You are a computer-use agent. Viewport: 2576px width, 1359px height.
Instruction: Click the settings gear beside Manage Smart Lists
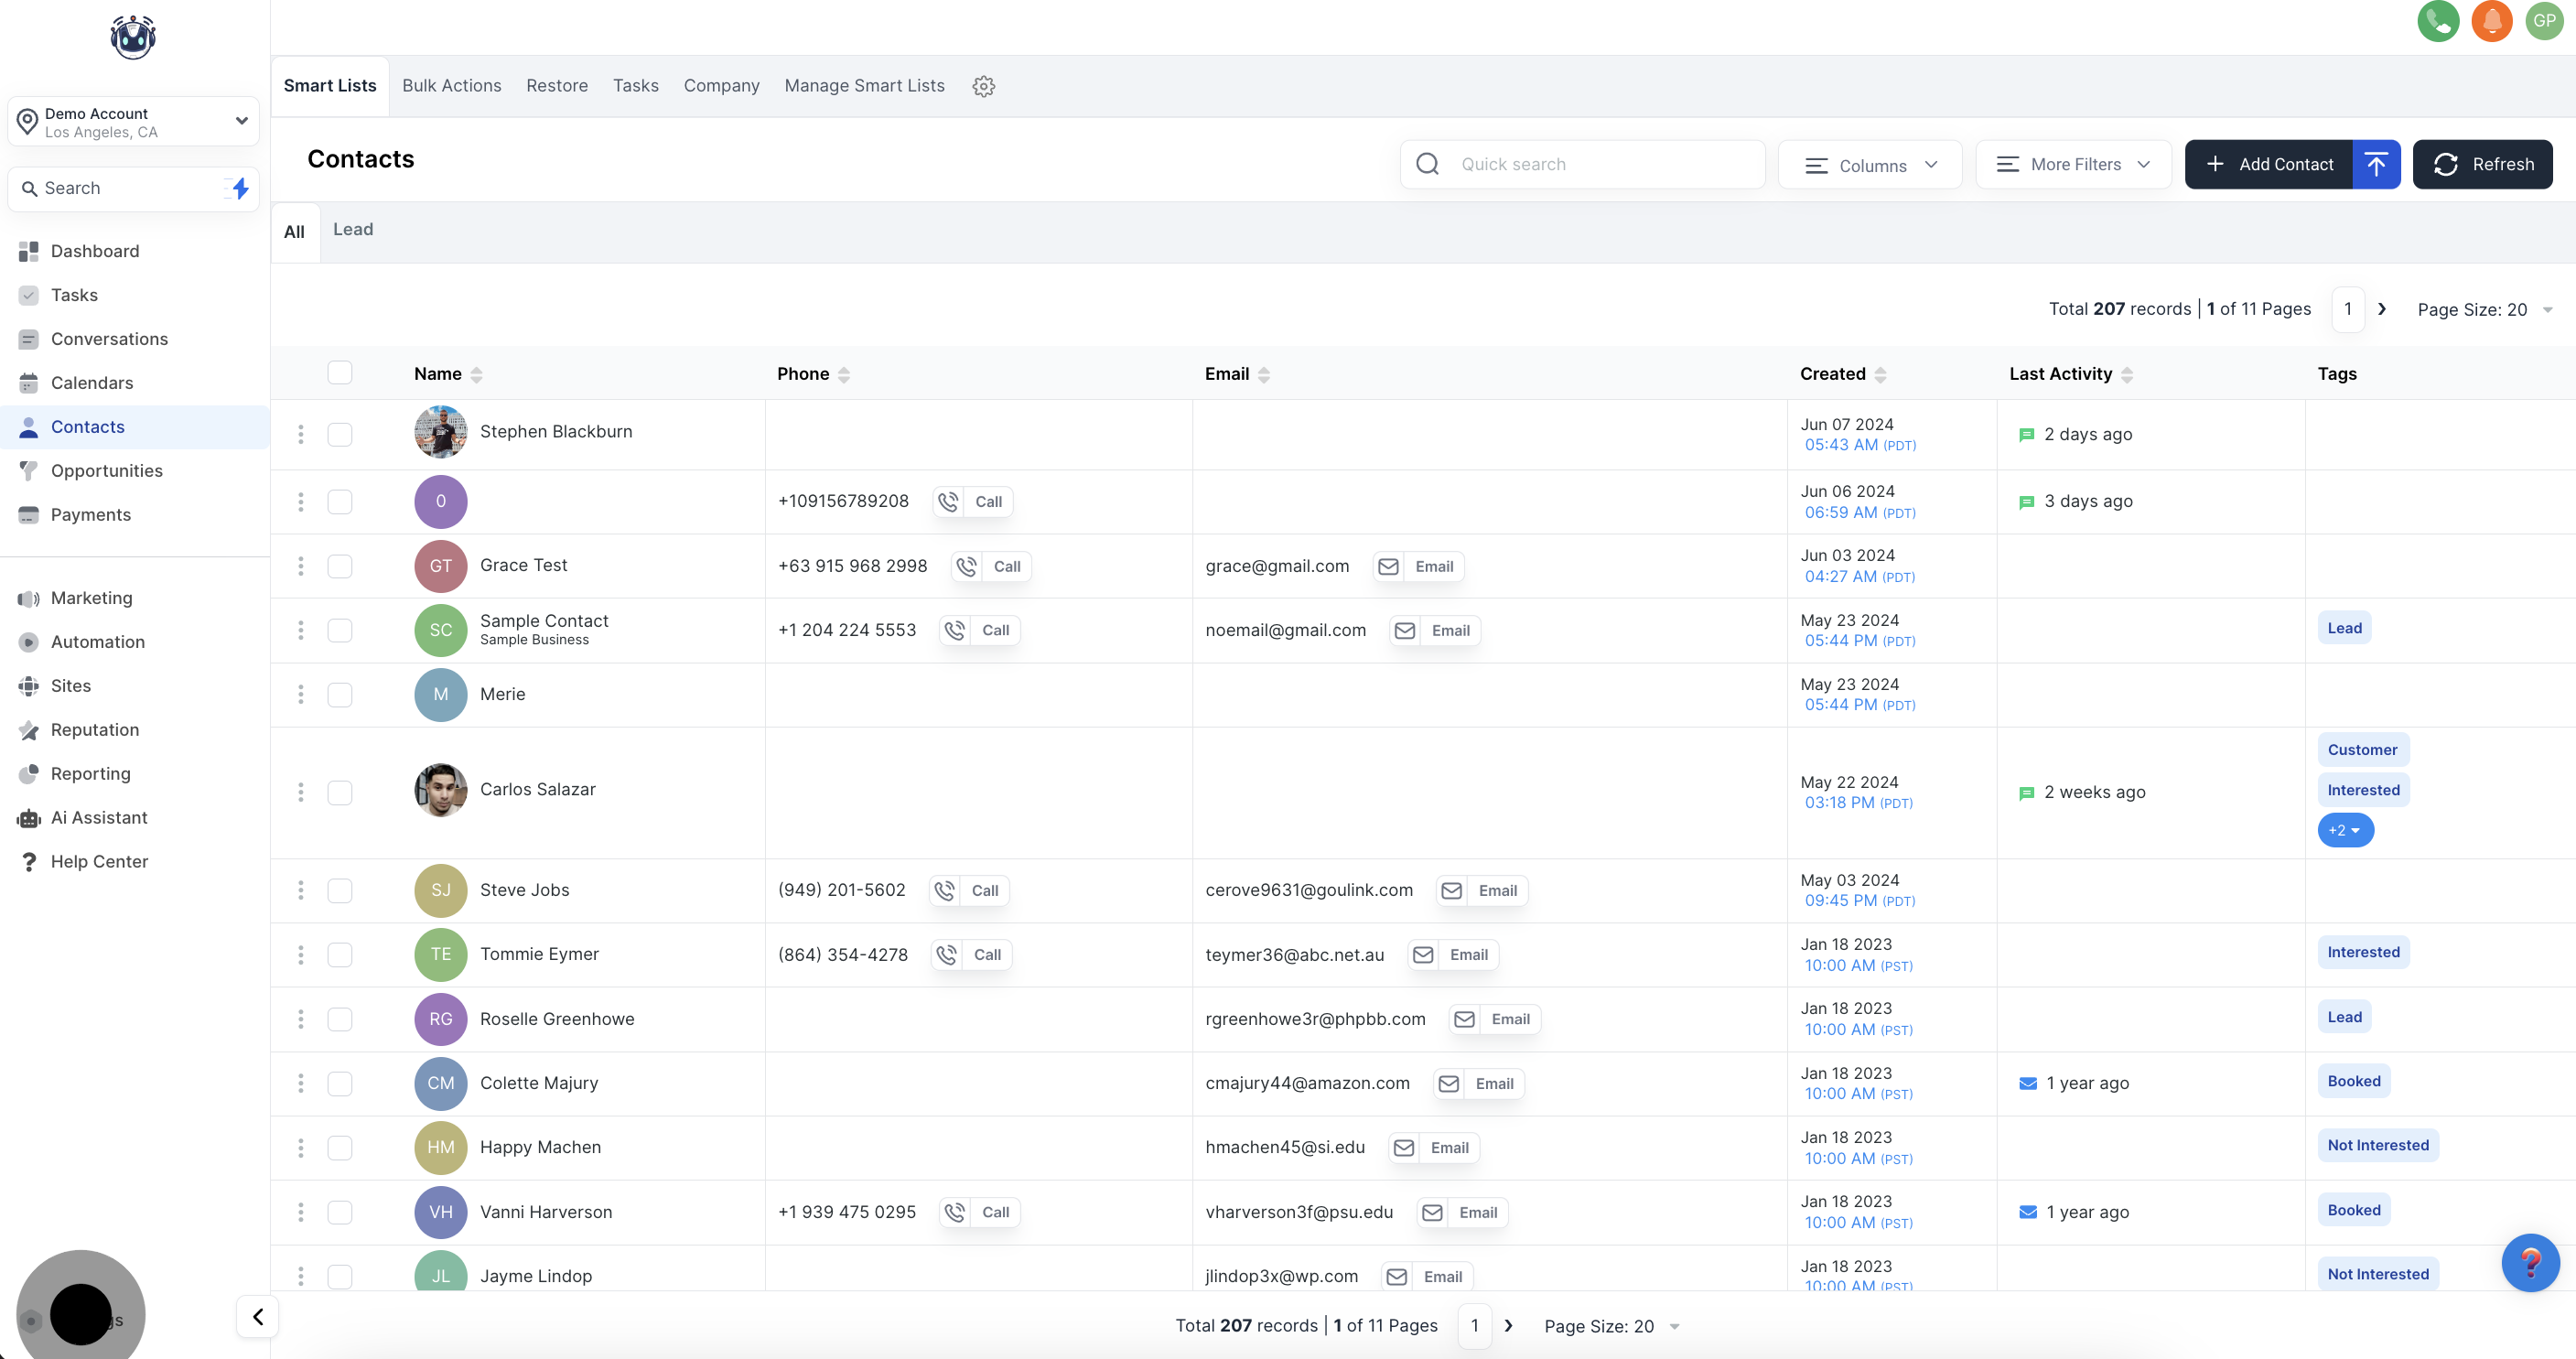click(983, 86)
